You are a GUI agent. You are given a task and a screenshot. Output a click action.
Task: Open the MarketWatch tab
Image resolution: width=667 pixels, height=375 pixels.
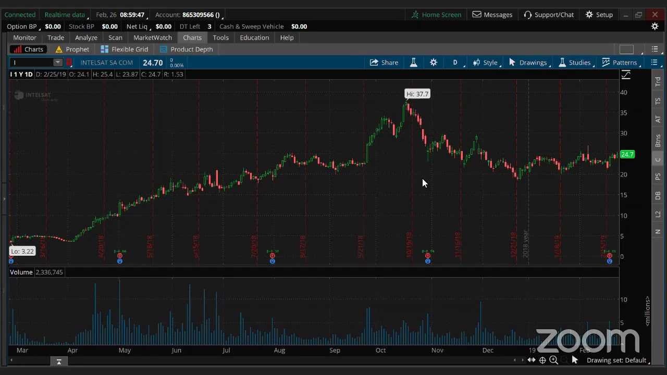153,37
